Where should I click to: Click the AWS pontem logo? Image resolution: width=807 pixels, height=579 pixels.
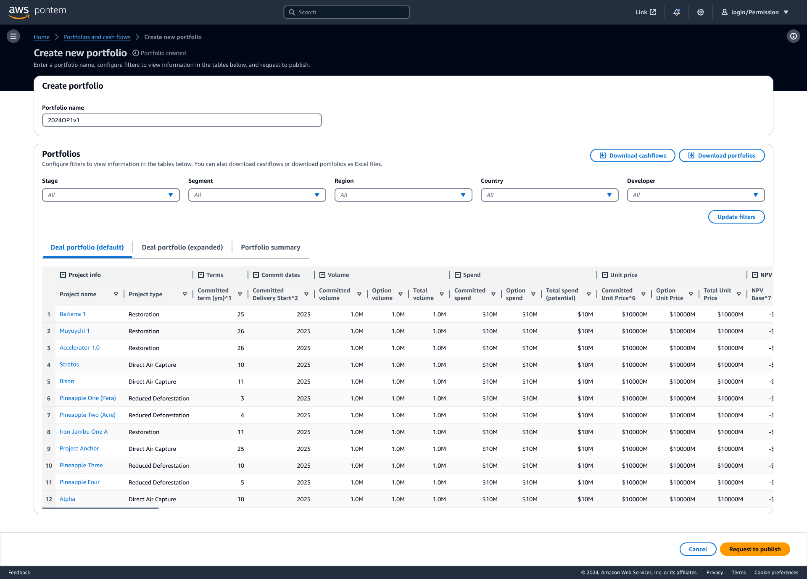37,12
